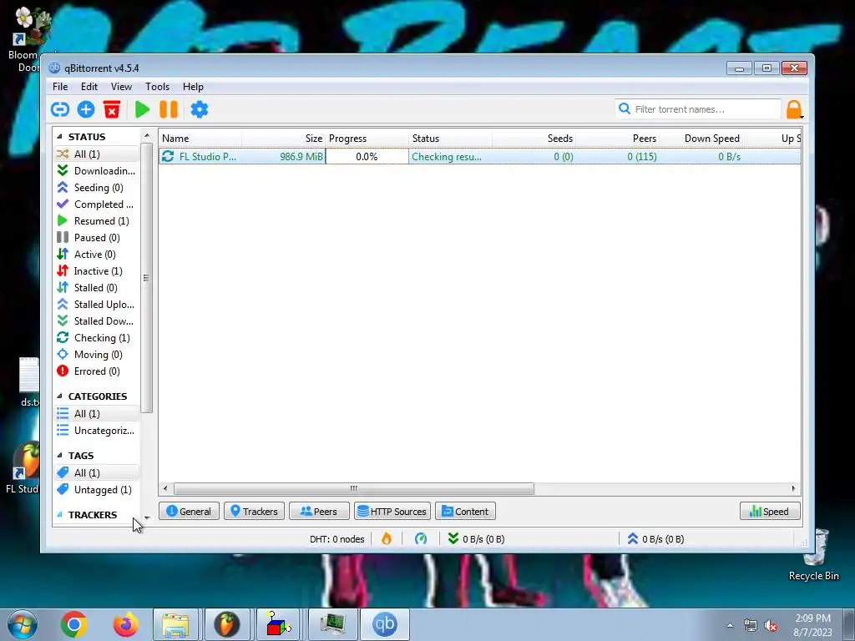
Task: Open Firefox from the taskbar
Action: [125, 624]
